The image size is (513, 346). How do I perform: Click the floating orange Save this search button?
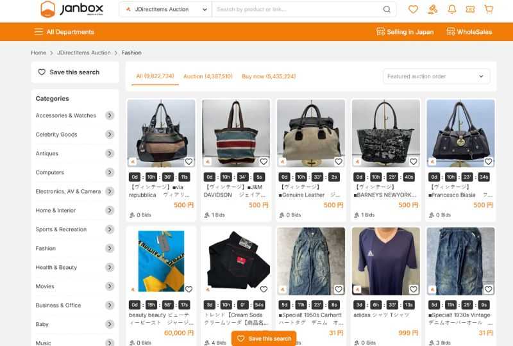[264, 338]
